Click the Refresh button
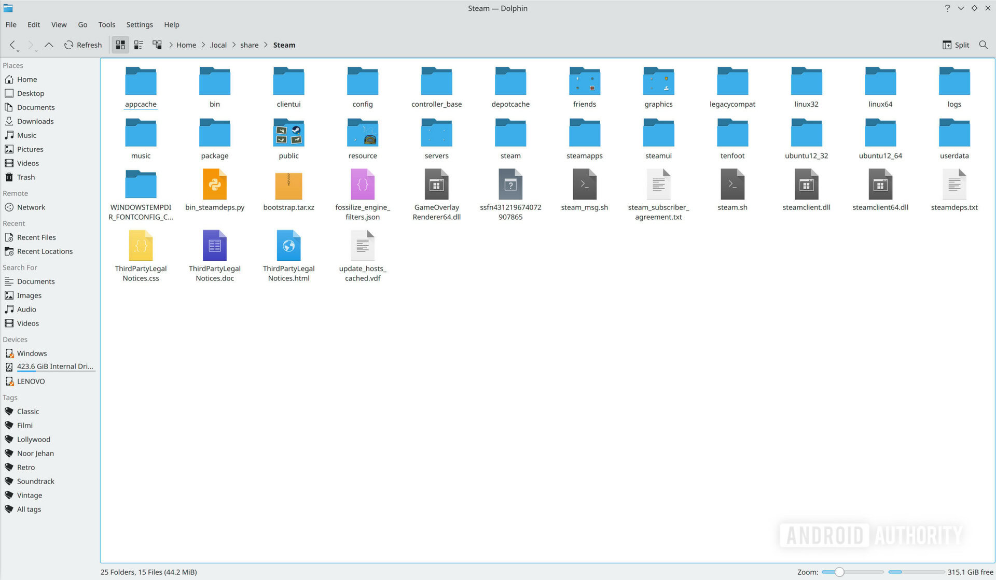This screenshot has width=996, height=580. (x=83, y=45)
